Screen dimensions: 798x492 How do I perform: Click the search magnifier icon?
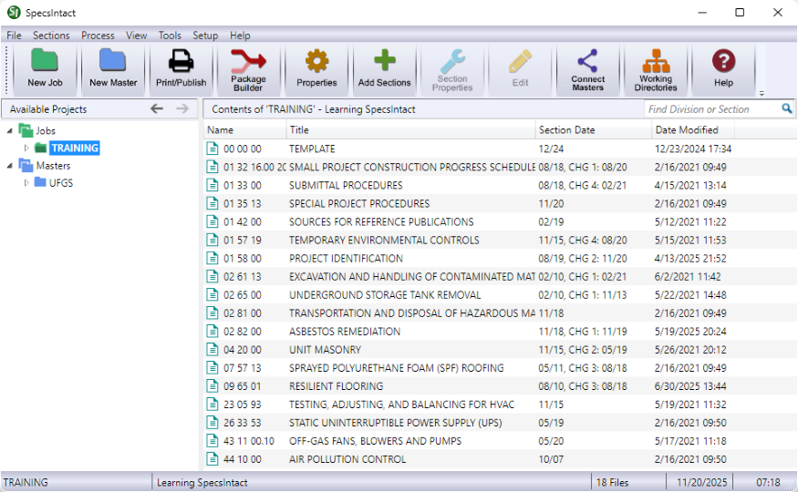[x=787, y=108]
